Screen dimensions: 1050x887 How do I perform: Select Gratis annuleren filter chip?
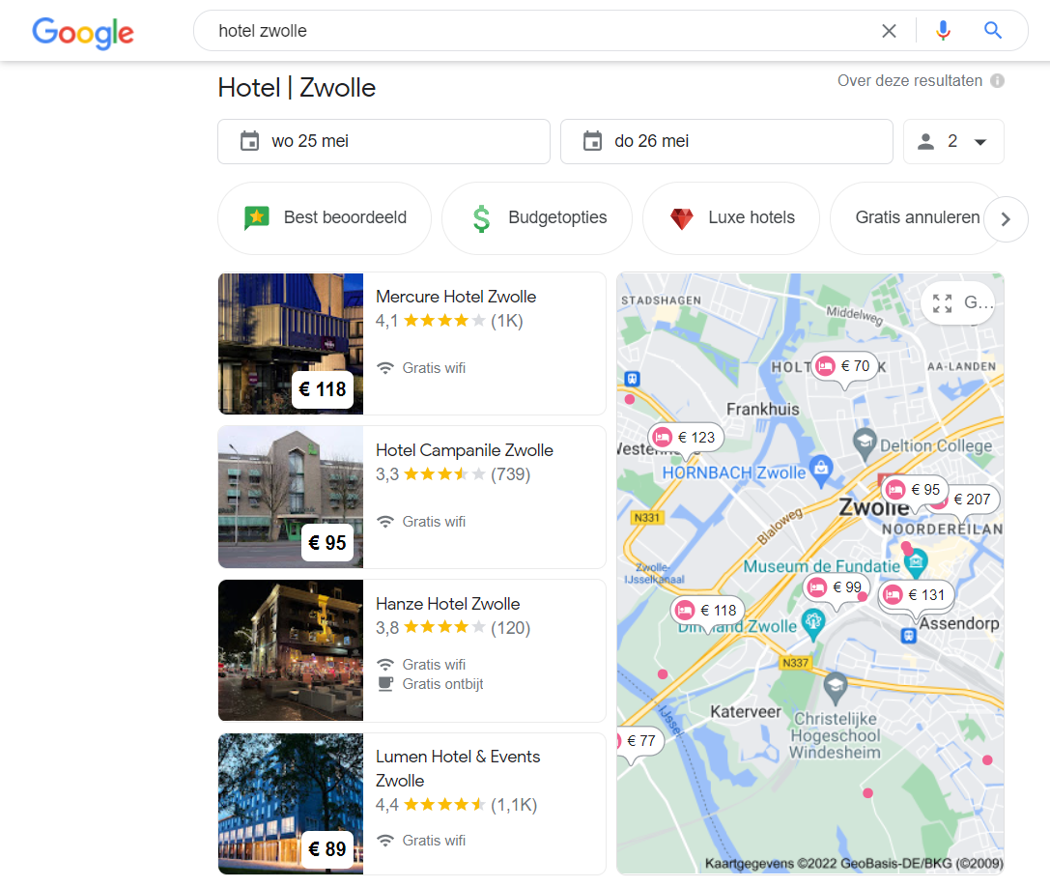[917, 217]
